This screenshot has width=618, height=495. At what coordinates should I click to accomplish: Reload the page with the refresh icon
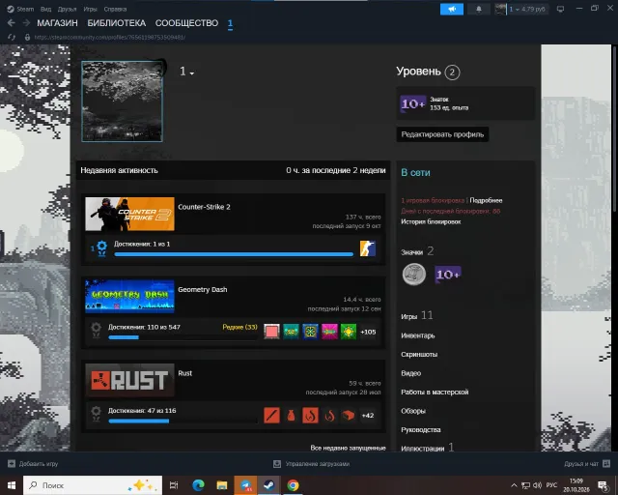12,37
